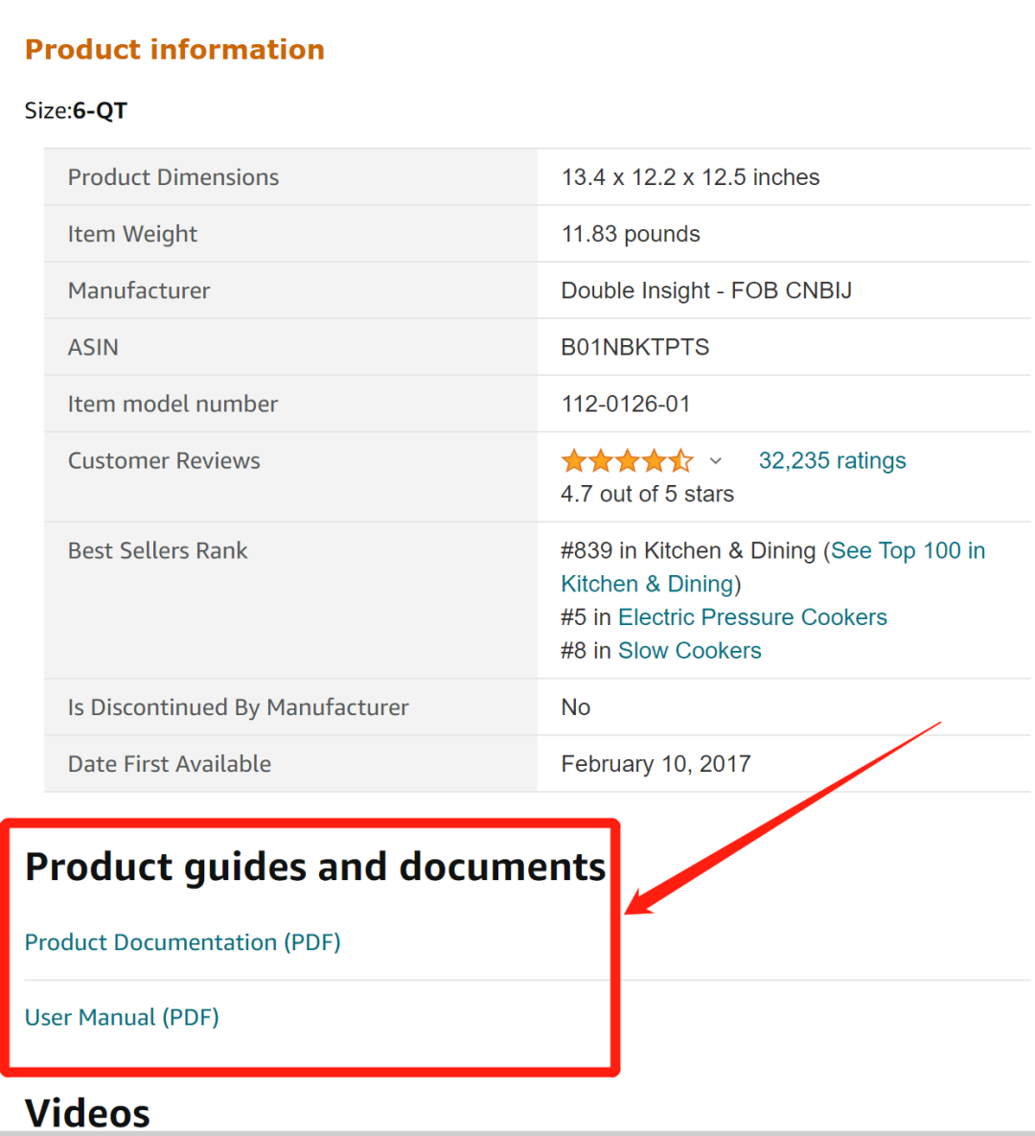Select the ASIN value B01NBKTPTS
The height and width of the screenshot is (1136, 1035).
[635, 347]
